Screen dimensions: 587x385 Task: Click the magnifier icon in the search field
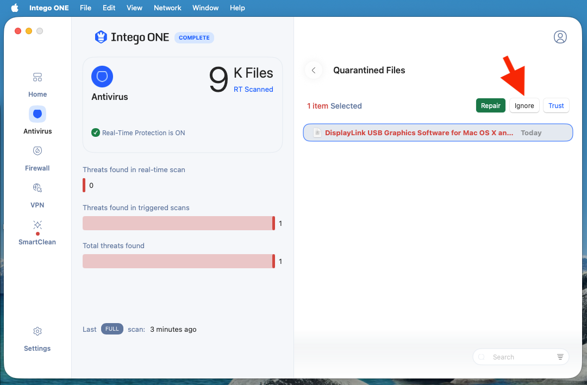point(482,357)
